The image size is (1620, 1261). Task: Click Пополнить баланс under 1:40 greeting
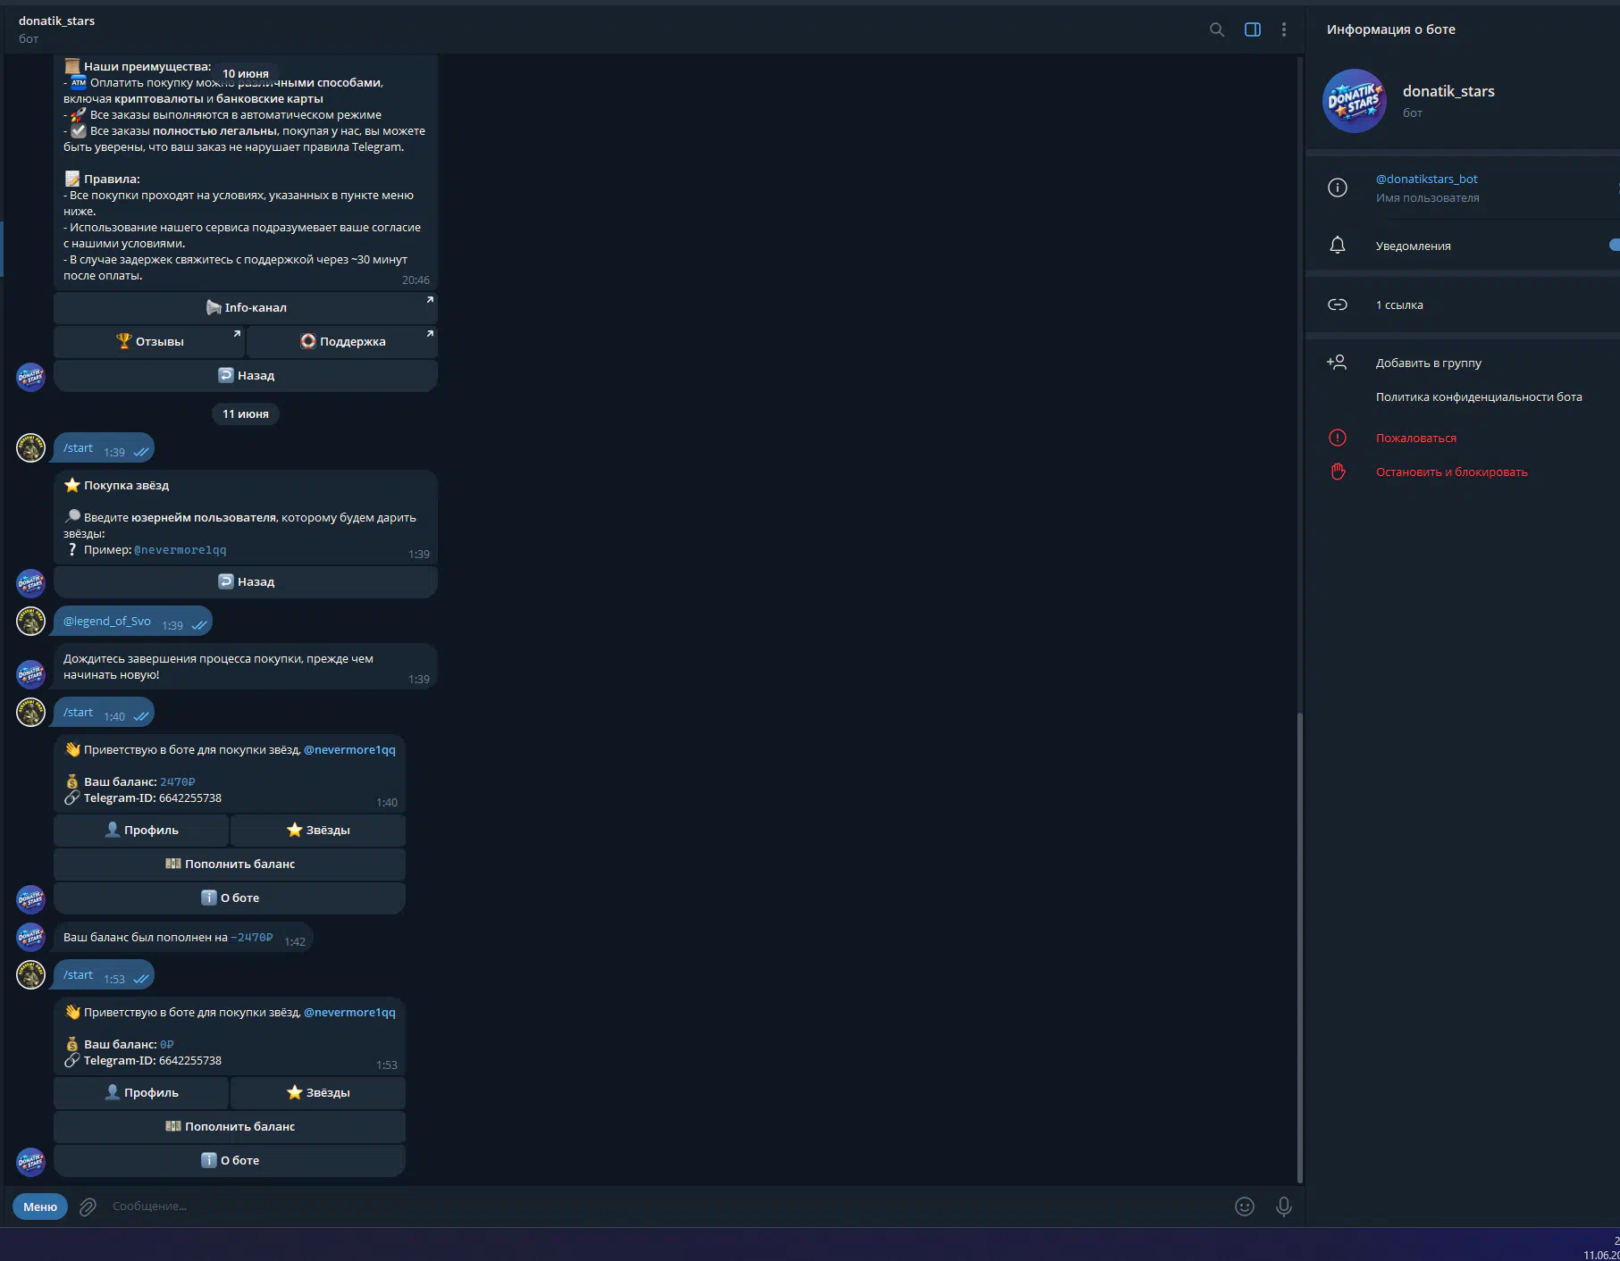tap(230, 864)
